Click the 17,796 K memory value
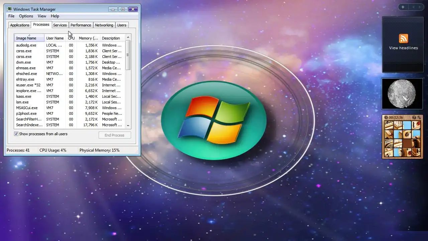Screen dimensions: 428x241 pyautogui.click(x=91, y=125)
